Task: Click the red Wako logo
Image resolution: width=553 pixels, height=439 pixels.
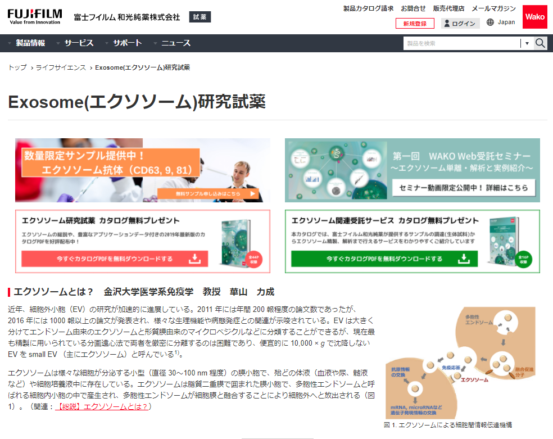Action: click(534, 16)
